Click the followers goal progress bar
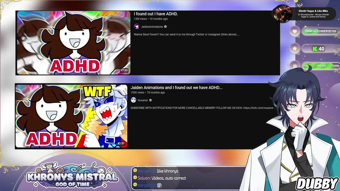Screen dimensions: 340x191 320,31
